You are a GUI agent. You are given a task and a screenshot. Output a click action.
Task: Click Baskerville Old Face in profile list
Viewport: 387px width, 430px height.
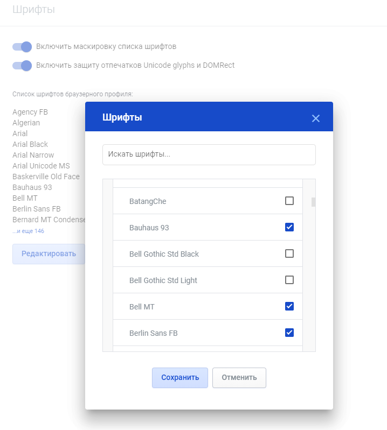[x=46, y=177]
